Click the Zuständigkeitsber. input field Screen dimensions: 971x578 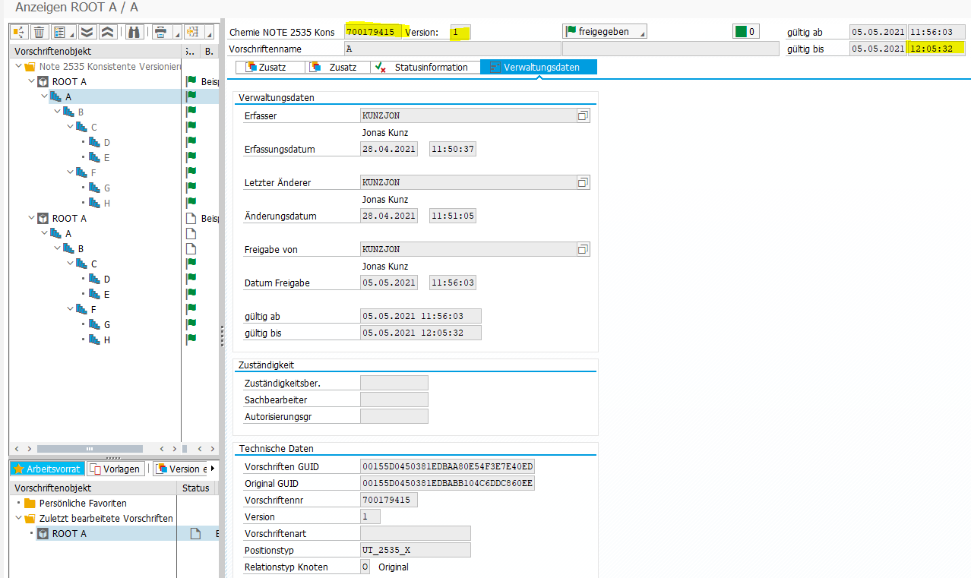click(x=394, y=383)
